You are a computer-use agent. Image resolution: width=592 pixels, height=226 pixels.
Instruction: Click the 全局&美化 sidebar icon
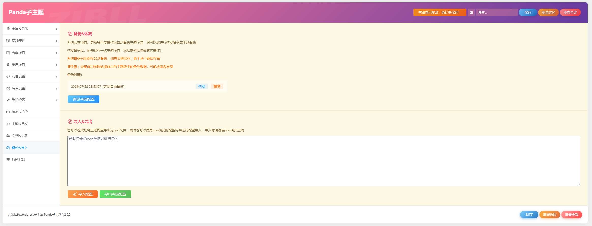coord(8,29)
